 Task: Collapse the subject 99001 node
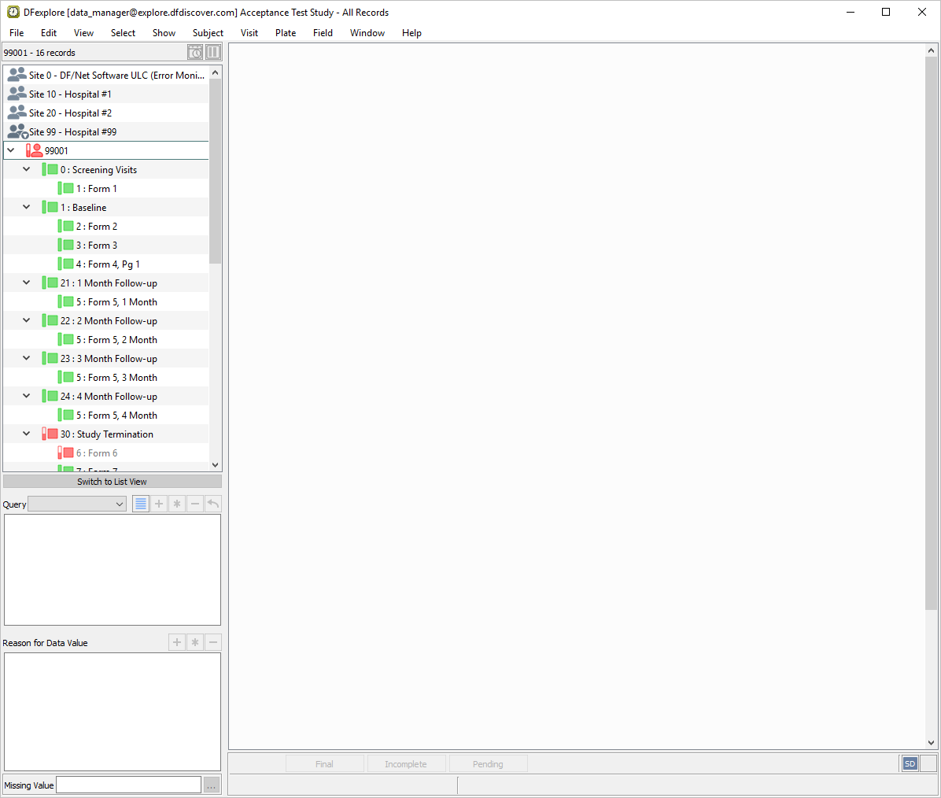coord(11,150)
